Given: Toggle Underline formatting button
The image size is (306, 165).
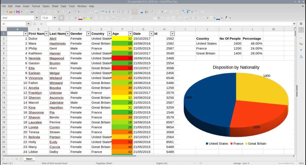Looking at the screenshot, I should tap(72, 18).
